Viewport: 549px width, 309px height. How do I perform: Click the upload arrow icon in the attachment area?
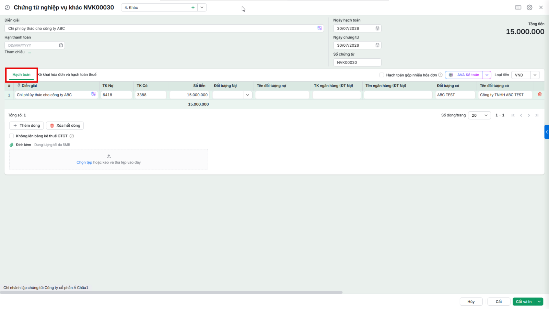109,156
